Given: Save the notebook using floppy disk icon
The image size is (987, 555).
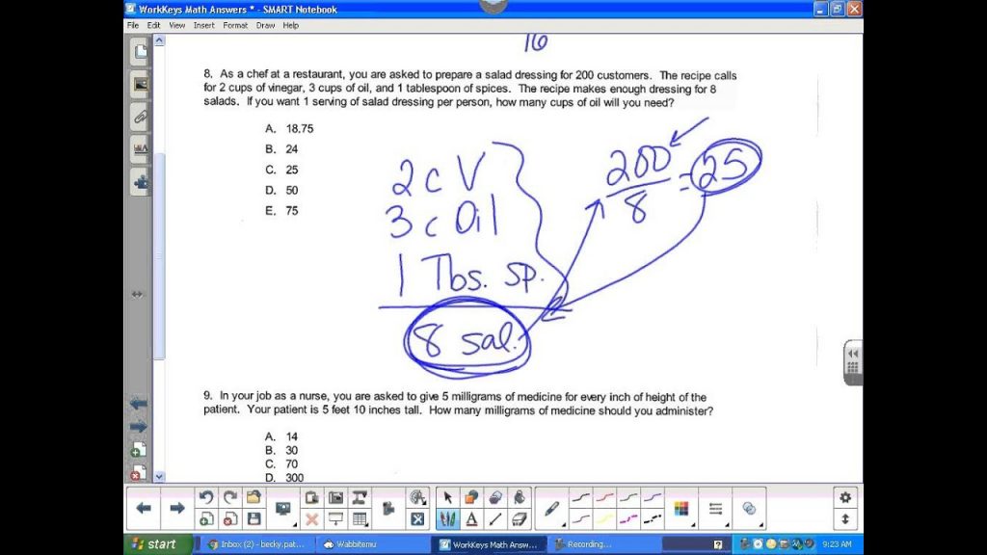Looking at the screenshot, I should [x=254, y=519].
